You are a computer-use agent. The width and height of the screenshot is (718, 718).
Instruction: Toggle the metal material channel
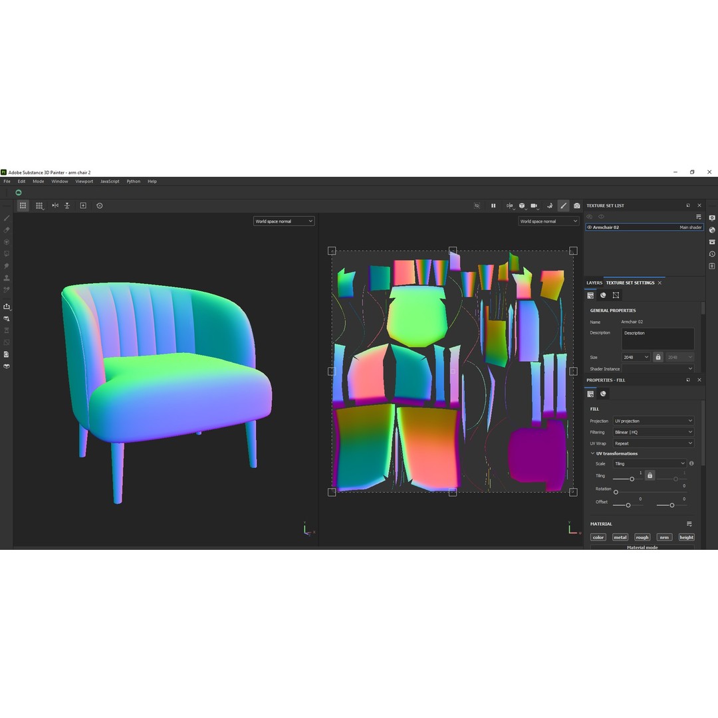click(620, 537)
